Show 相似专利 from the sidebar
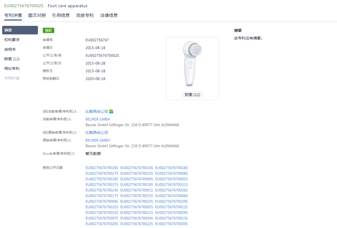337x228 pixels. [12, 69]
